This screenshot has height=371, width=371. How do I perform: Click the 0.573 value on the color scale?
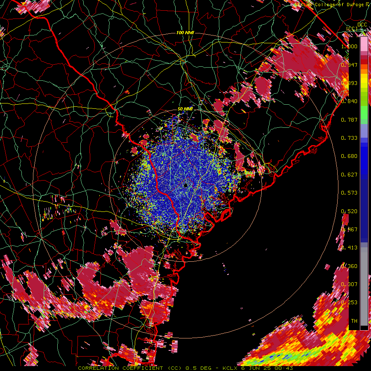pyautogui.click(x=349, y=193)
